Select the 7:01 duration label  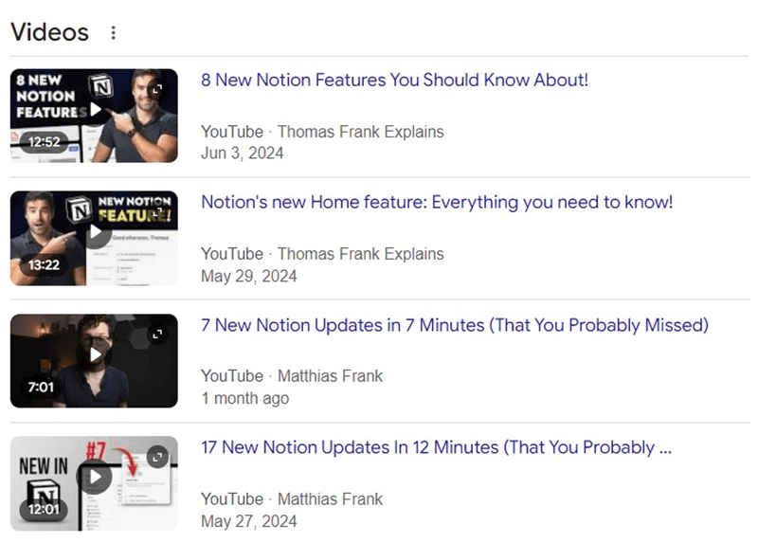click(x=40, y=388)
